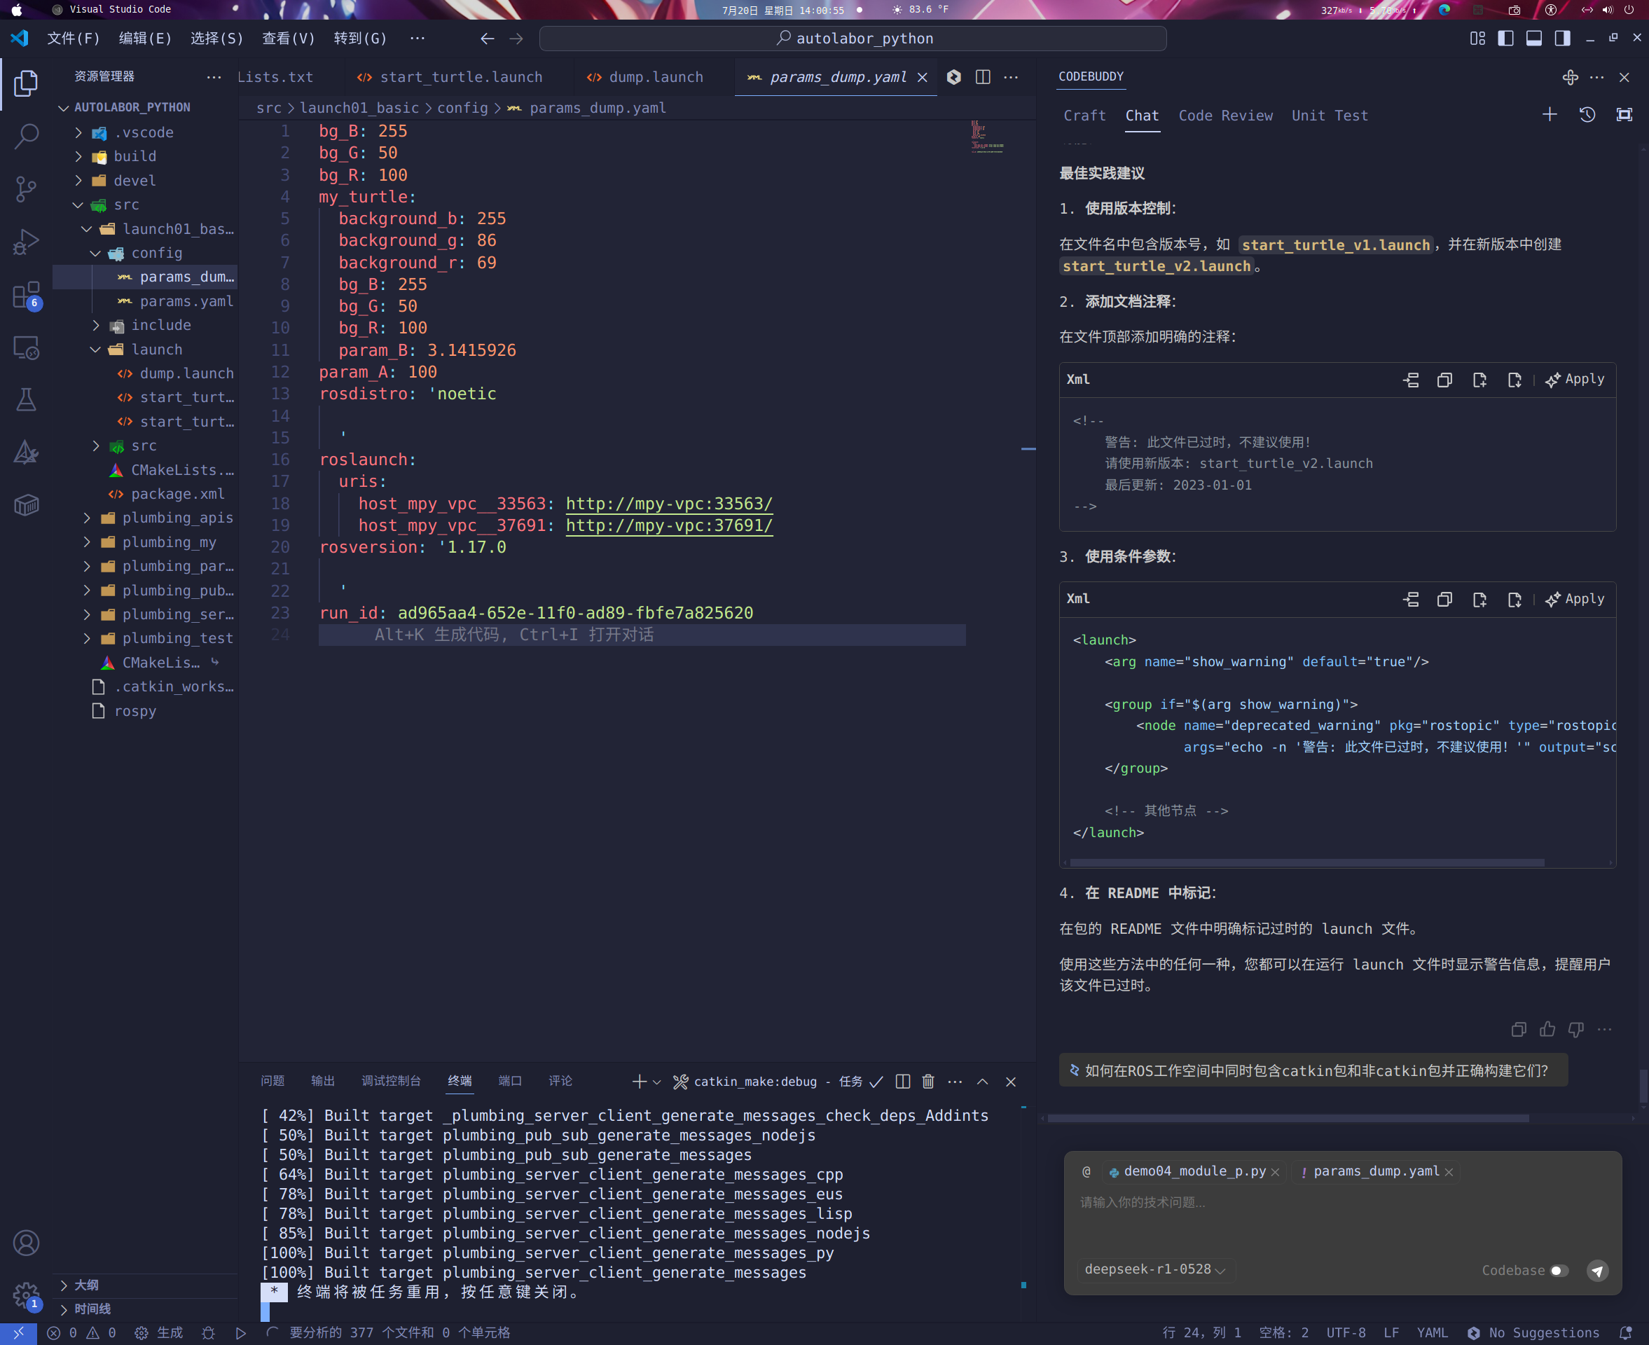Open the deepseek-r1-0528 model dropdown
Viewport: 1649px width, 1345px height.
1154,1269
